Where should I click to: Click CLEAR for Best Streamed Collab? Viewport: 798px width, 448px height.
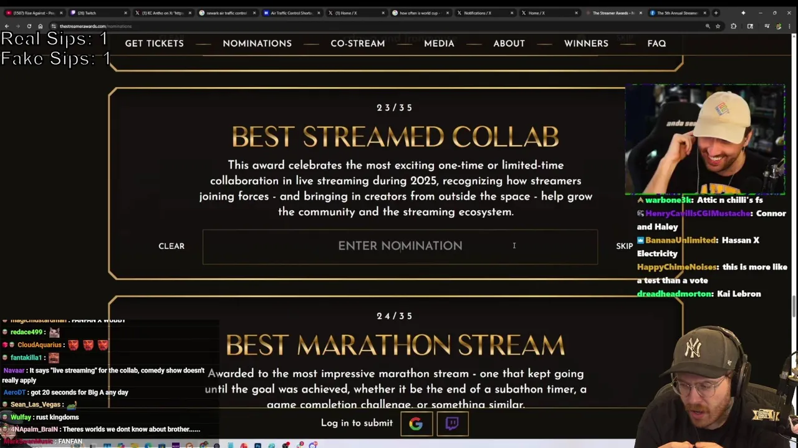pos(171,246)
